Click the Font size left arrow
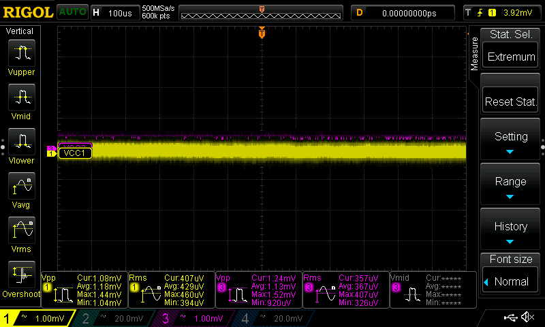The height and width of the screenshot is (327, 545). pos(486,282)
